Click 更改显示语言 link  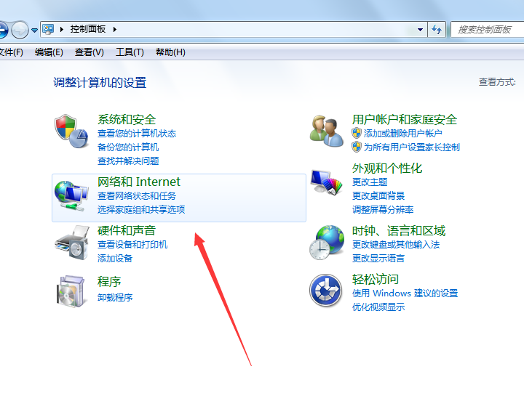pos(378,258)
